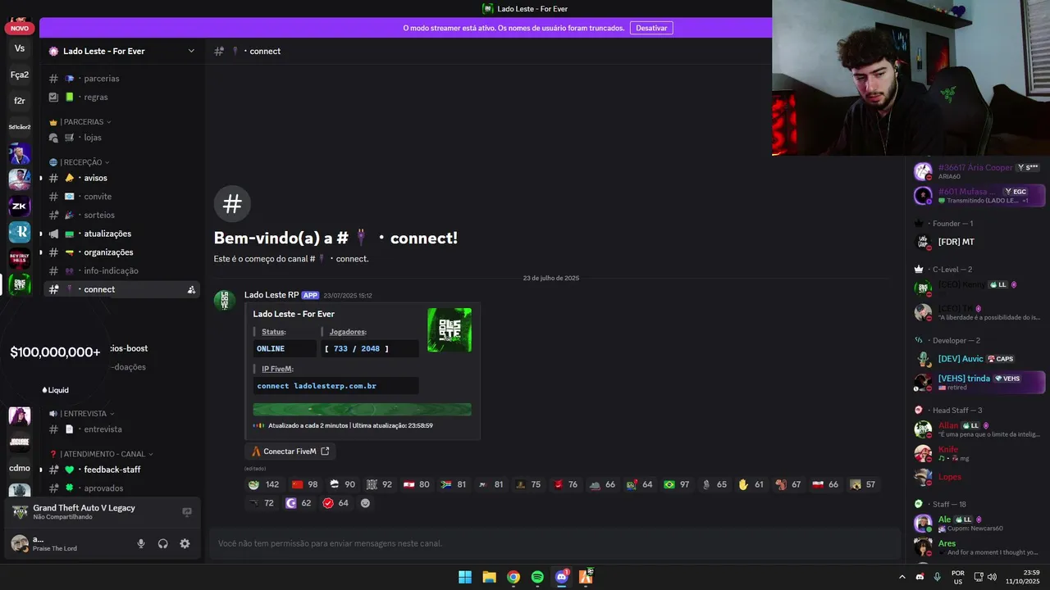The height and width of the screenshot is (590, 1050).
Task: Click the Windows Start button
Action: click(465, 577)
